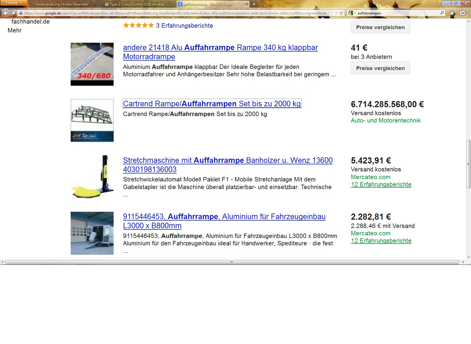Click the browser back arrow button
This screenshot has width=471, height=344.
[6, 13]
